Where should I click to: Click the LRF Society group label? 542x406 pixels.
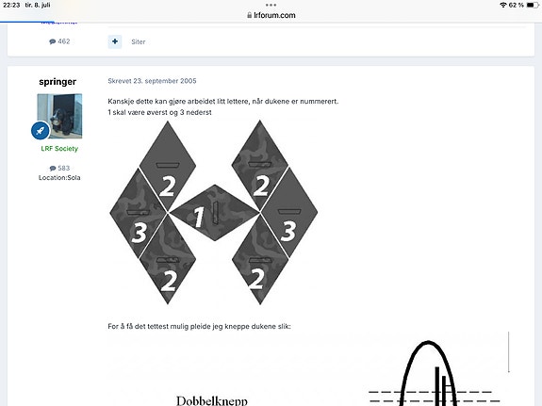tap(59, 149)
